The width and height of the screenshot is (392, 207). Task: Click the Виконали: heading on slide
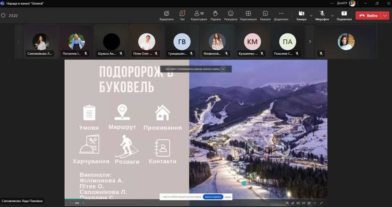point(96,175)
